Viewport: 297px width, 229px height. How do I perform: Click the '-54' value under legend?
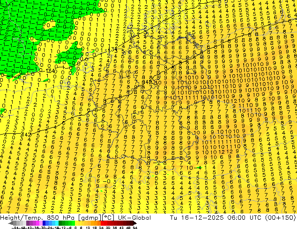[x=15, y=228]
